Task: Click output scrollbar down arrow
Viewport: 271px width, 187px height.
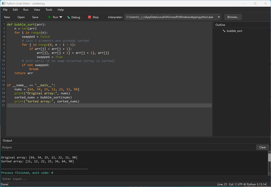Action: (269, 174)
